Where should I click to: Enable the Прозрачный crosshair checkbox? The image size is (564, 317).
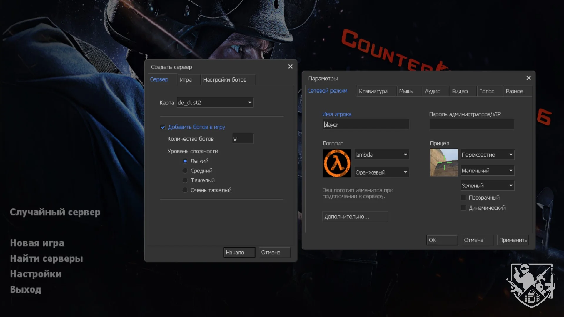[x=463, y=197]
